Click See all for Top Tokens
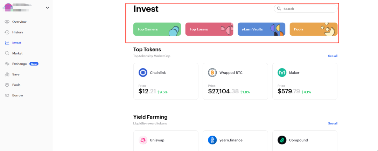The width and height of the screenshot is (378, 151). coord(332,56)
